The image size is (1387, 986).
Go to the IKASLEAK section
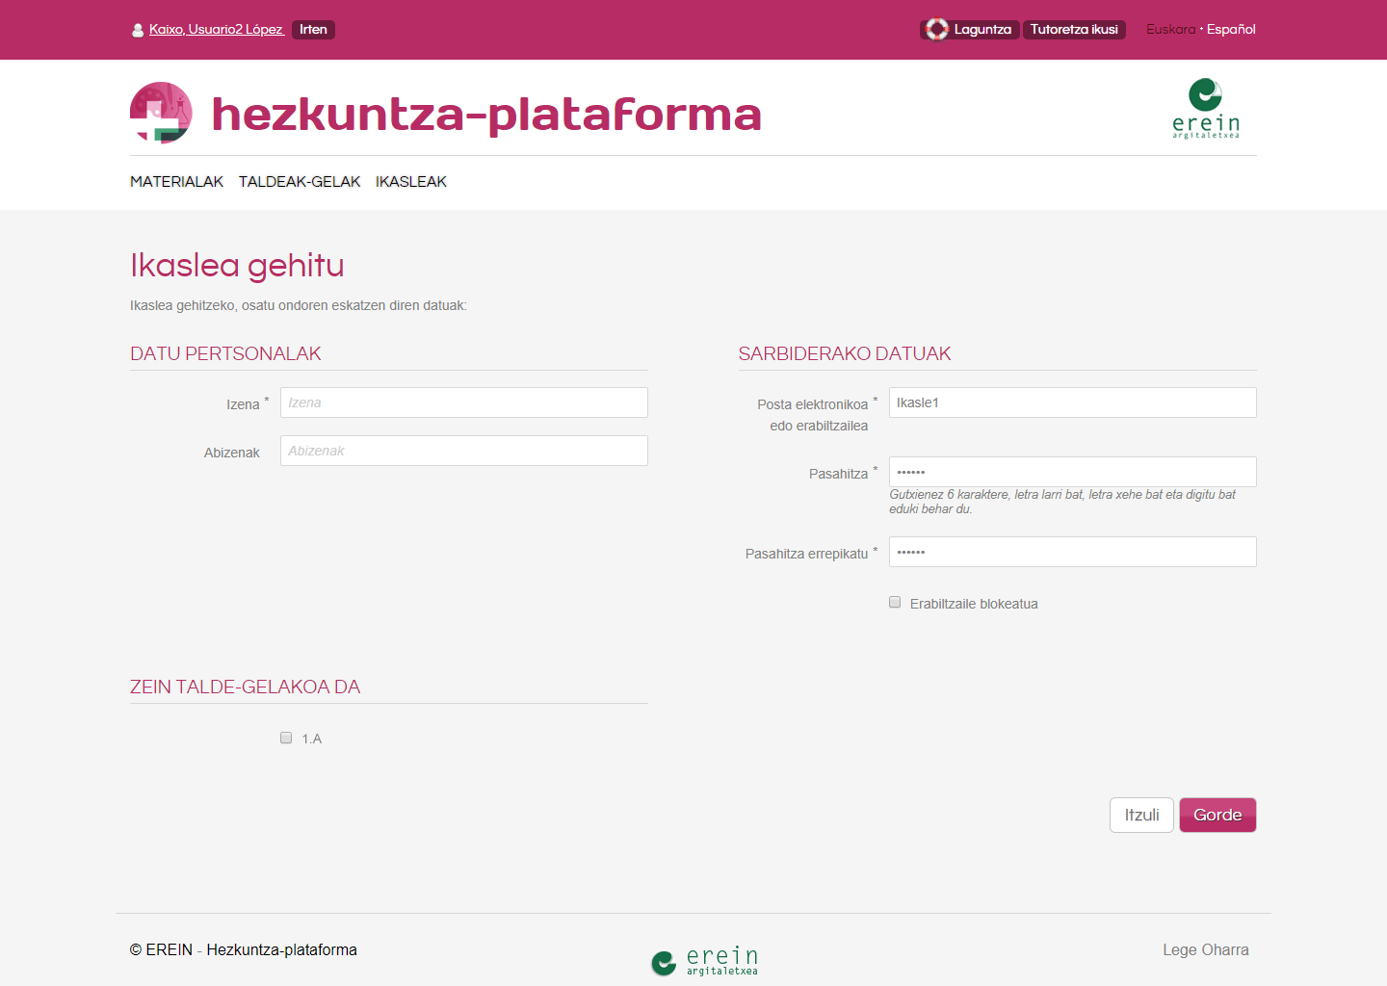(x=411, y=182)
